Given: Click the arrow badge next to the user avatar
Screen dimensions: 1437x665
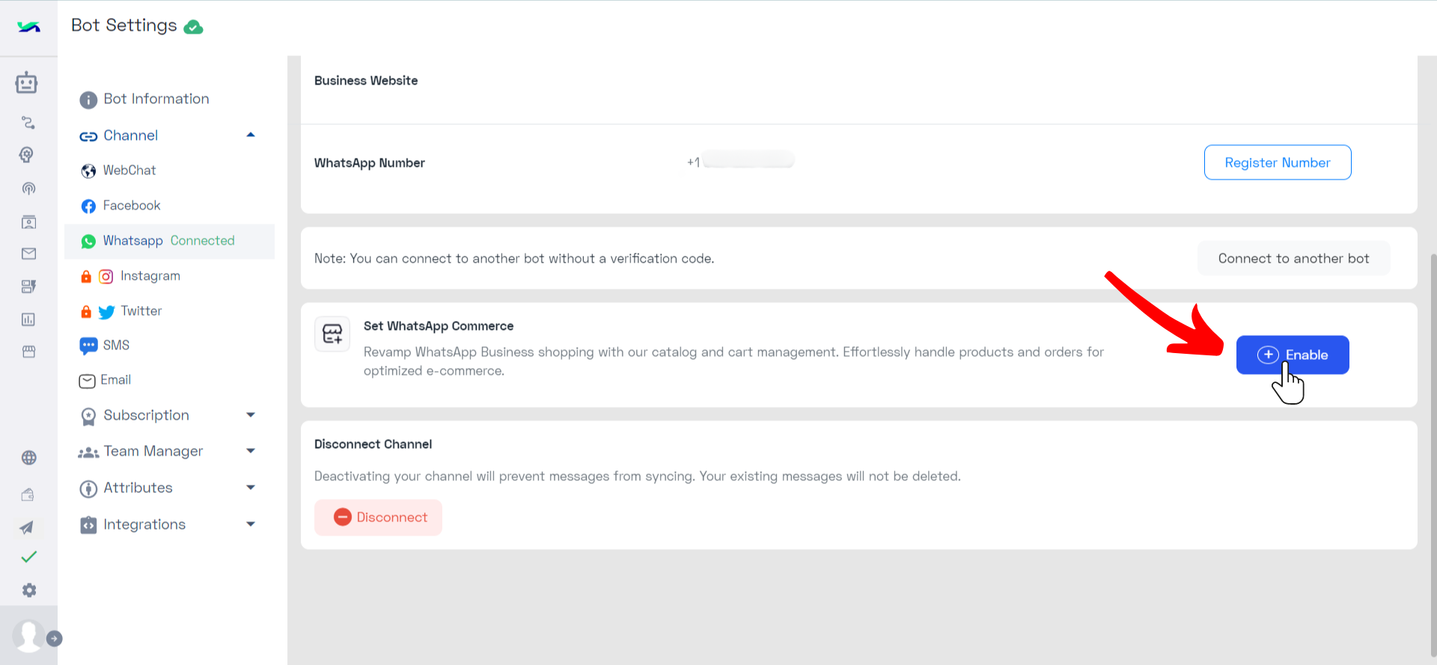Looking at the screenshot, I should pos(55,639).
